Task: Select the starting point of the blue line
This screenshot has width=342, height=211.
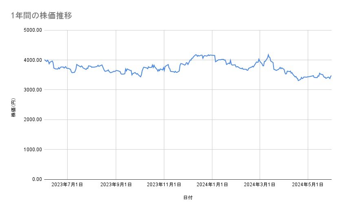Action: (x=44, y=60)
